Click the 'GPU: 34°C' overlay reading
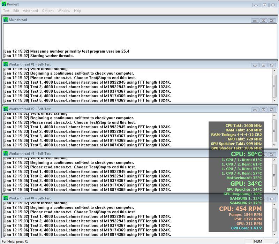The image size is (279, 244). pyautogui.click(x=246, y=184)
